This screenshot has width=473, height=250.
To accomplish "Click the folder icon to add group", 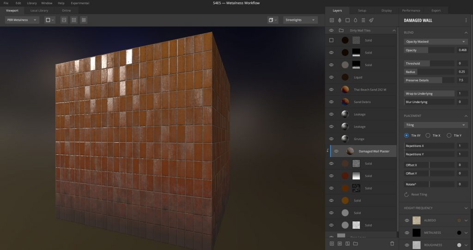I will point(355,243).
